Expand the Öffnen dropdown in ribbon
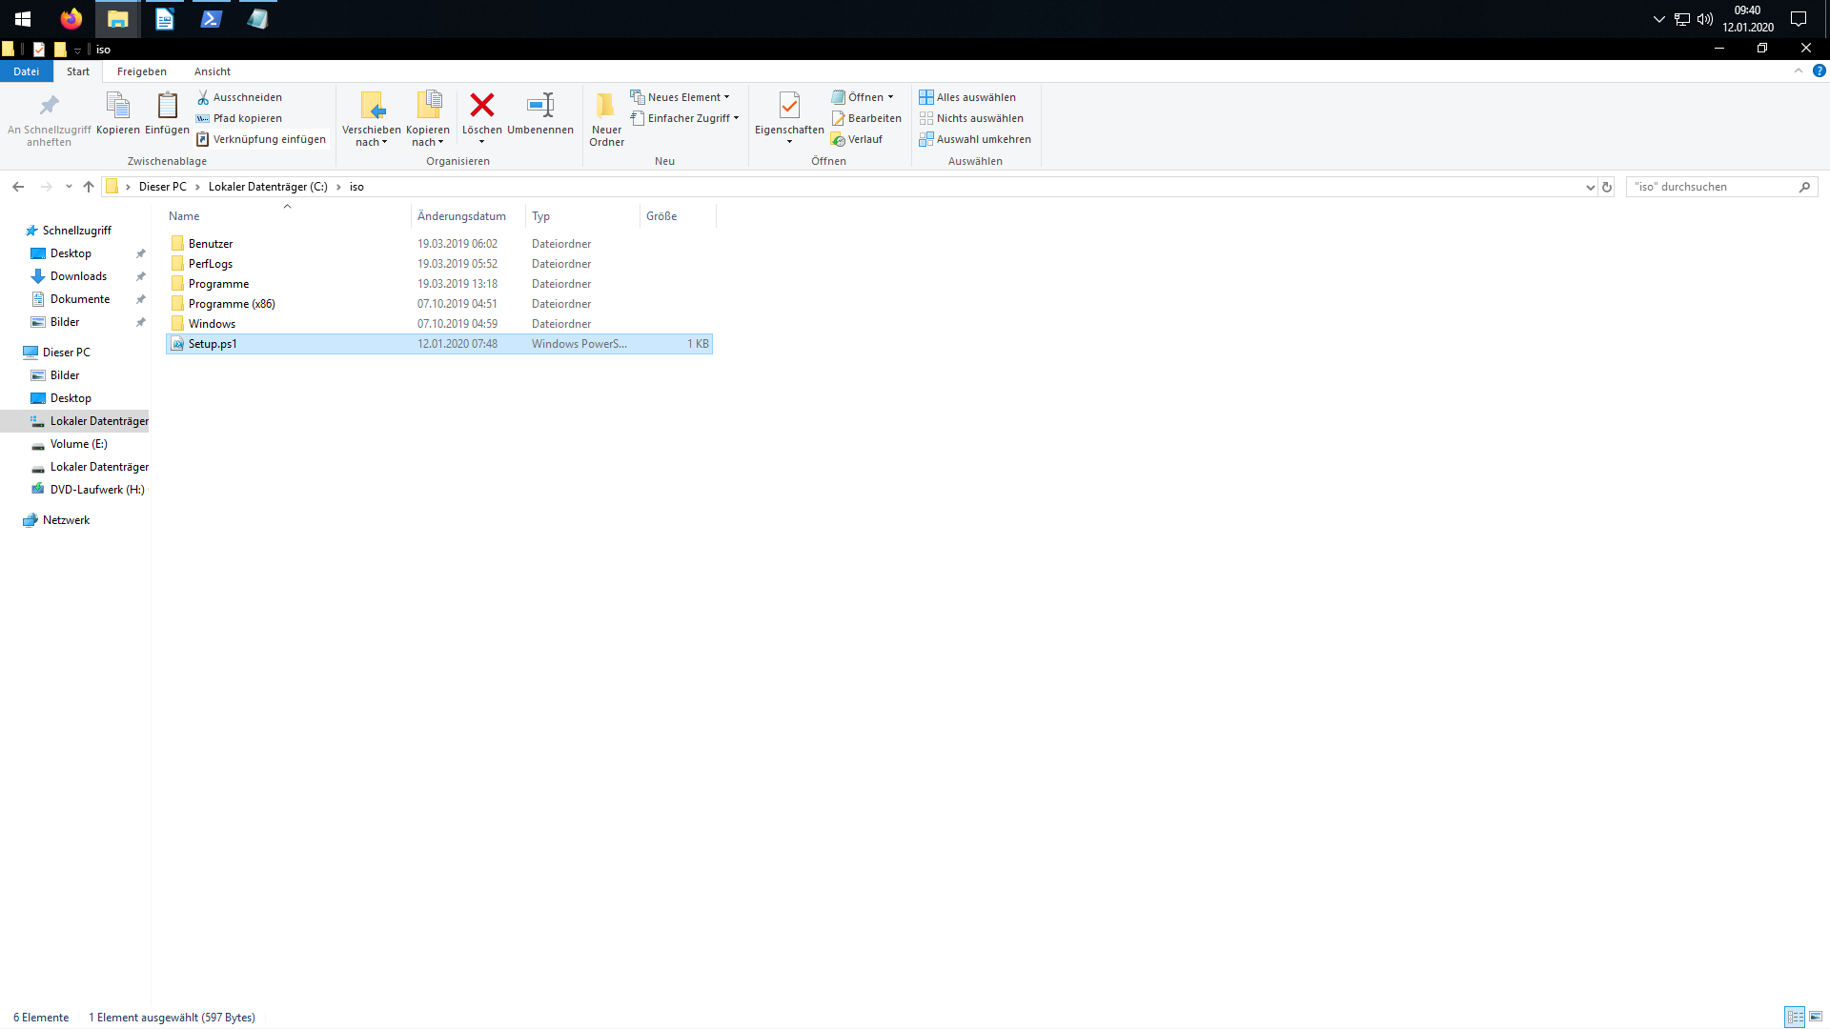 click(x=863, y=97)
